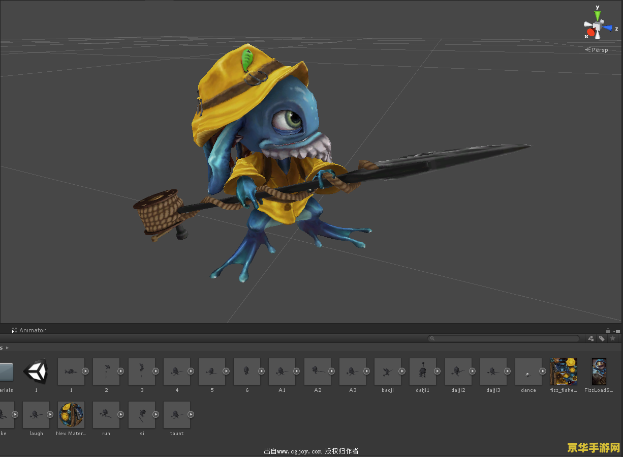Select the model asset thumbnail labeled 2
Viewport: 623px width, 457px height.
tap(106, 372)
